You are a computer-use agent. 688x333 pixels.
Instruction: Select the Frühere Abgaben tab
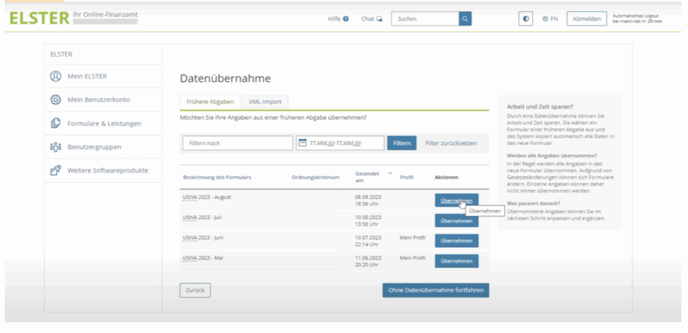tap(209, 101)
